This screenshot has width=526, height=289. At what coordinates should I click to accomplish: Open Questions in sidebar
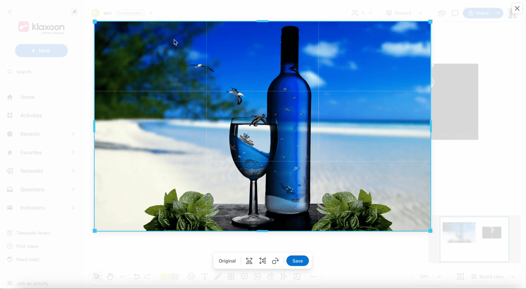tap(32, 189)
